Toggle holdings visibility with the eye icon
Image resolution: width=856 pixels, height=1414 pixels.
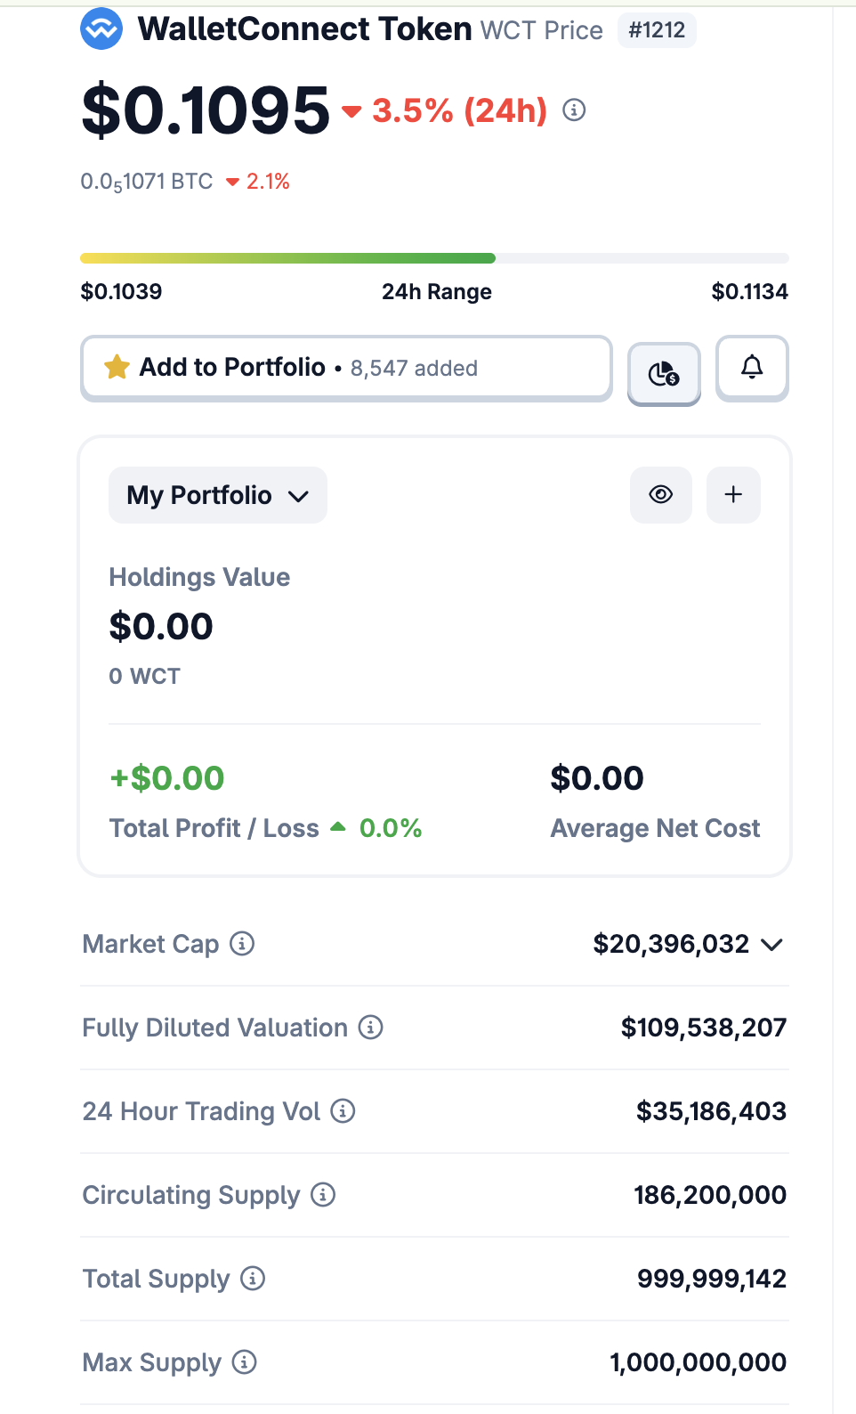pyautogui.click(x=660, y=494)
